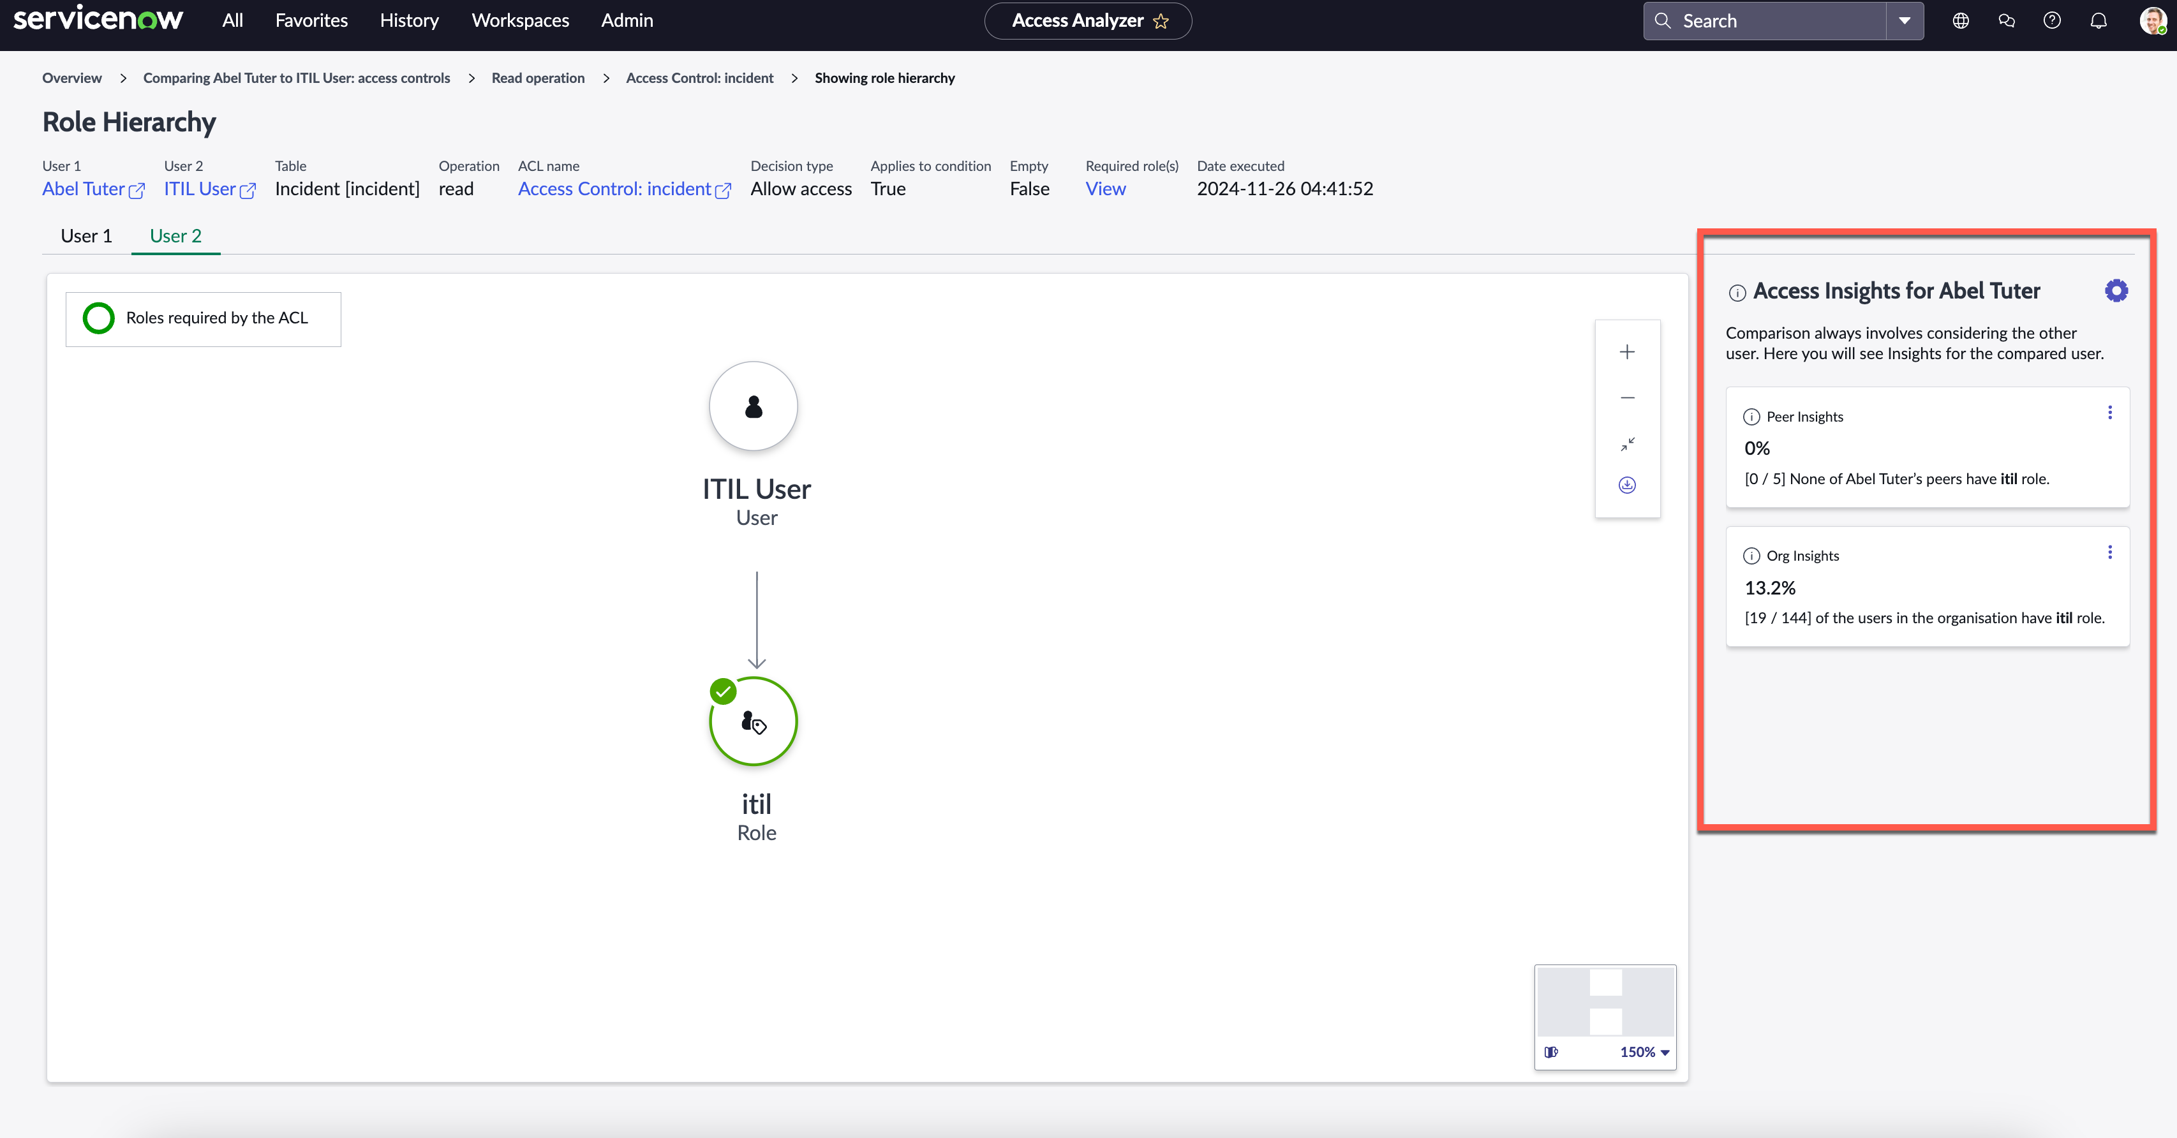Click the Incident [incident] table value

click(347, 189)
